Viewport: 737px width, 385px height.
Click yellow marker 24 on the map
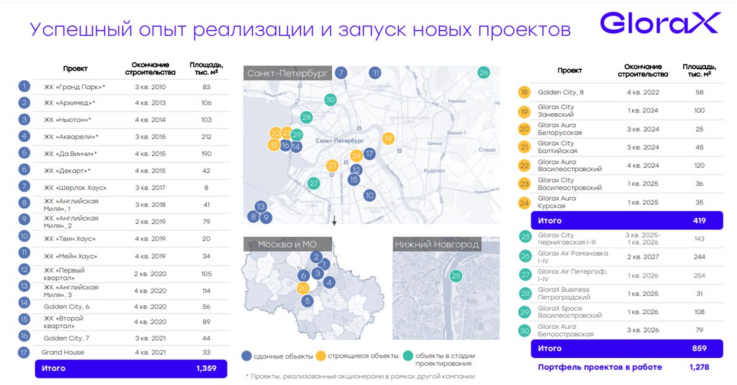pyautogui.click(x=356, y=155)
